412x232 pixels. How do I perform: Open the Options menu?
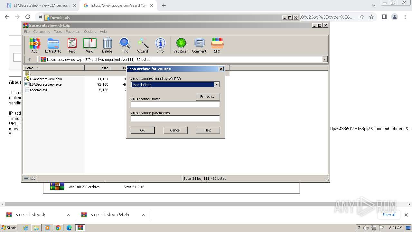[x=90, y=32]
